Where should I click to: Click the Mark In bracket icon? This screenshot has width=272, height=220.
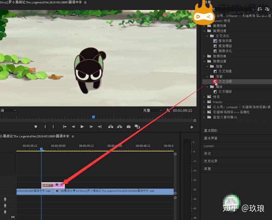coord(45,127)
